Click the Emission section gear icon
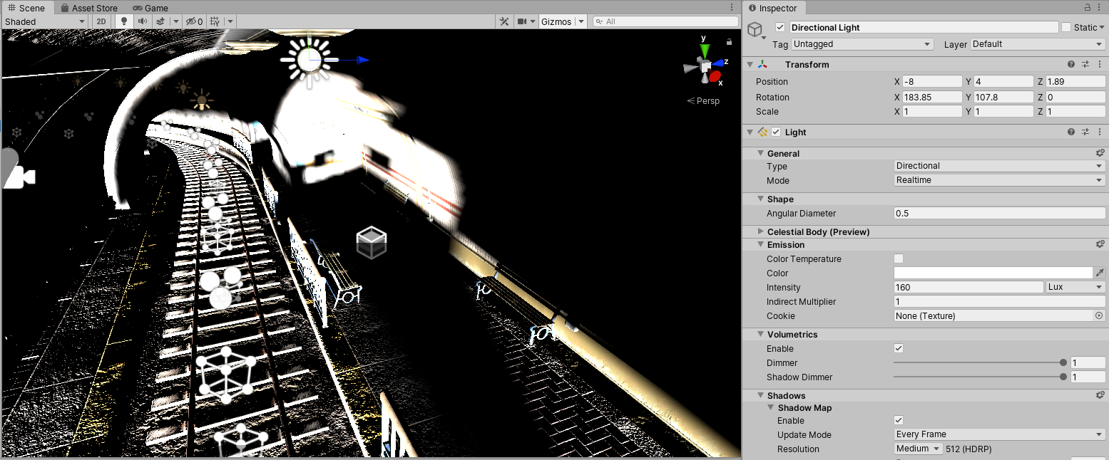1109x460 pixels. pyautogui.click(x=1100, y=244)
